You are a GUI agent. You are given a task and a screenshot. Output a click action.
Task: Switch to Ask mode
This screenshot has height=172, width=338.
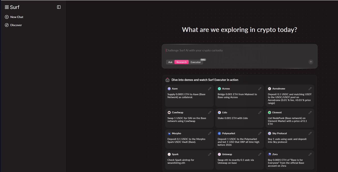pos(170,62)
